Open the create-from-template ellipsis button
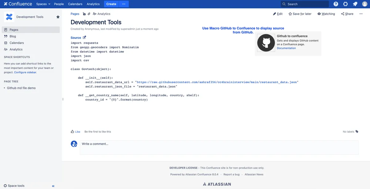The width and height of the screenshot is (370, 189). 124,4
